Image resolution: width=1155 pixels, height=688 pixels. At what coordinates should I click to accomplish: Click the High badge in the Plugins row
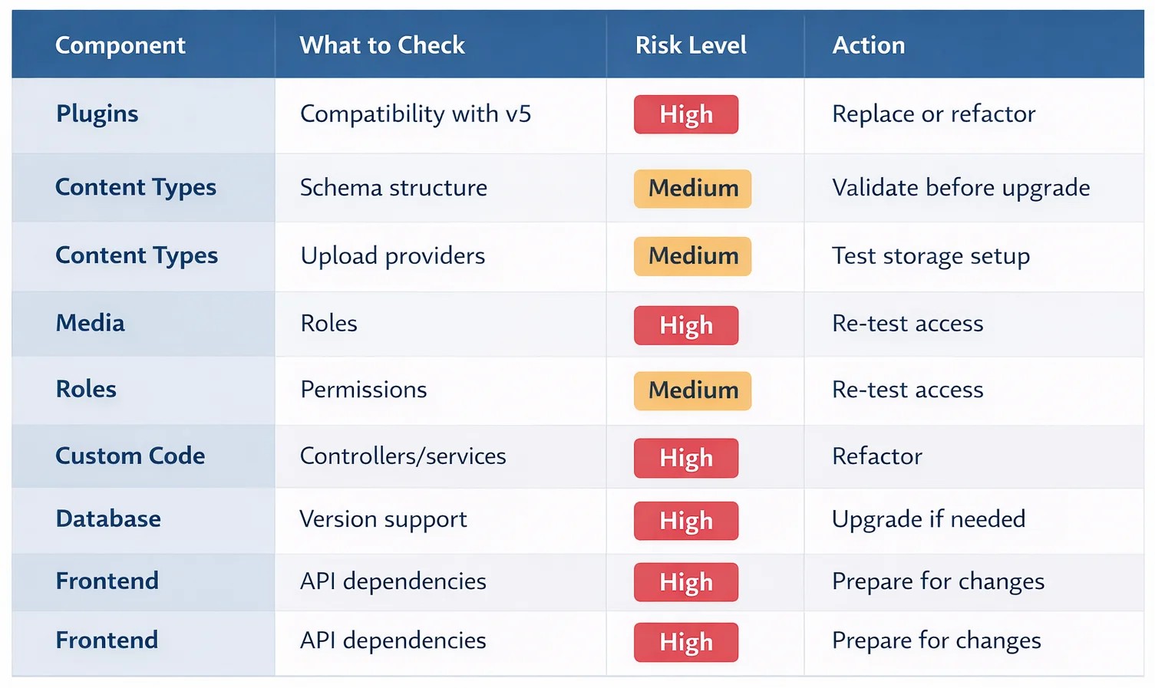686,114
